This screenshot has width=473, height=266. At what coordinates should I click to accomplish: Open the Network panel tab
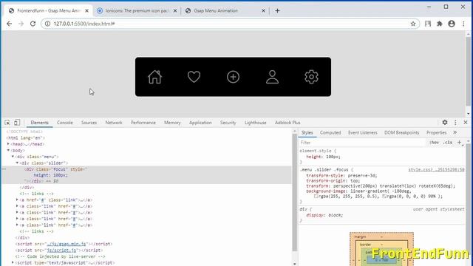point(114,123)
